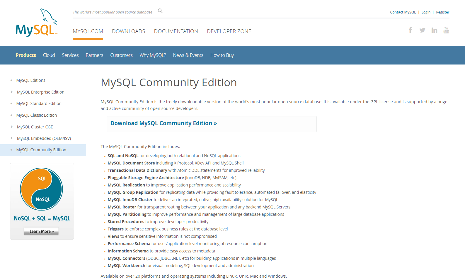Image resolution: width=465 pixels, height=280 pixels.
Task: Click the Login link
Action: pos(426,12)
